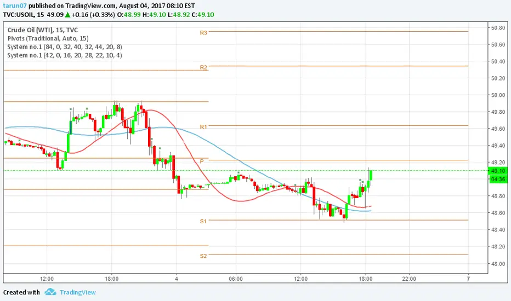511x301 pixels.
Task: Click the green up-arrow change indicator
Action: tap(67, 15)
